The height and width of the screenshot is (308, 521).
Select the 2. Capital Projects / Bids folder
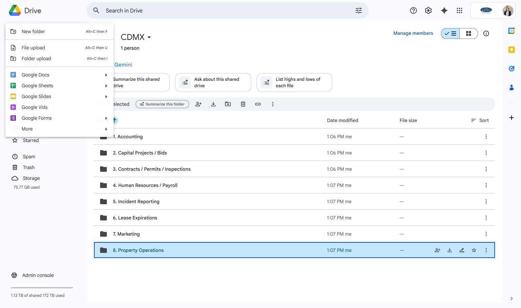294,153
